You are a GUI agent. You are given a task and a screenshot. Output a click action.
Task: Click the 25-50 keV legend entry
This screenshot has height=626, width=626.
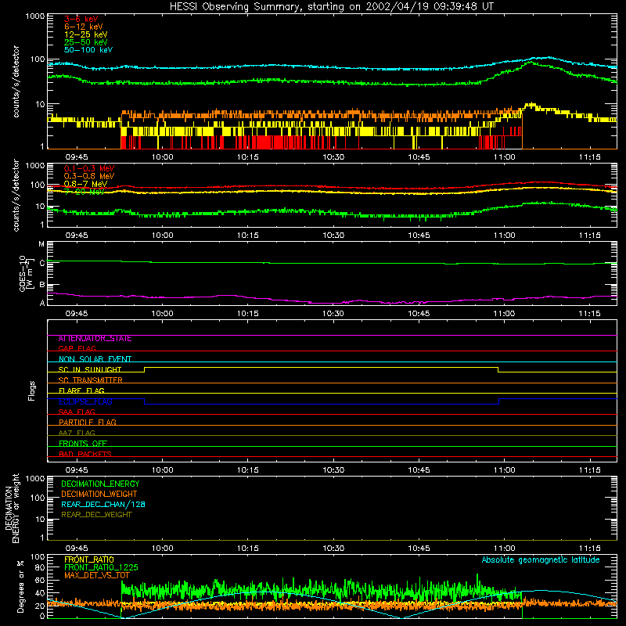[86, 42]
